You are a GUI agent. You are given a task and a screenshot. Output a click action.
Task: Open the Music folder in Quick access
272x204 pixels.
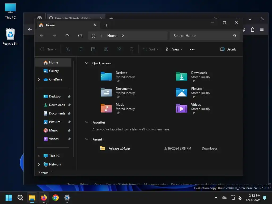pyautogui.click(x=118, y=108)
